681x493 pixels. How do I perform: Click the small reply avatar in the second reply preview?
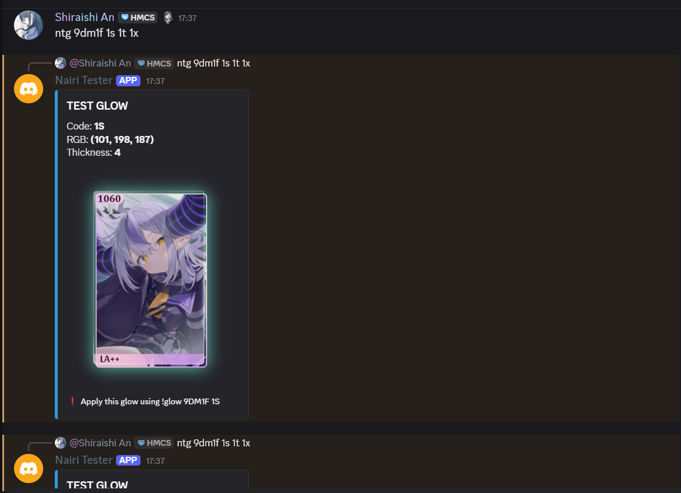pos(61,443)
